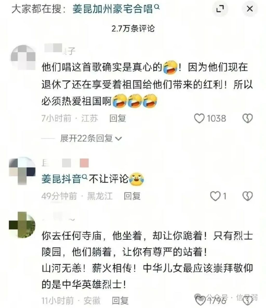Click the 2.7万条评论 comment count header
Viewport: 266px width, 308px height.
coord(133,29)
